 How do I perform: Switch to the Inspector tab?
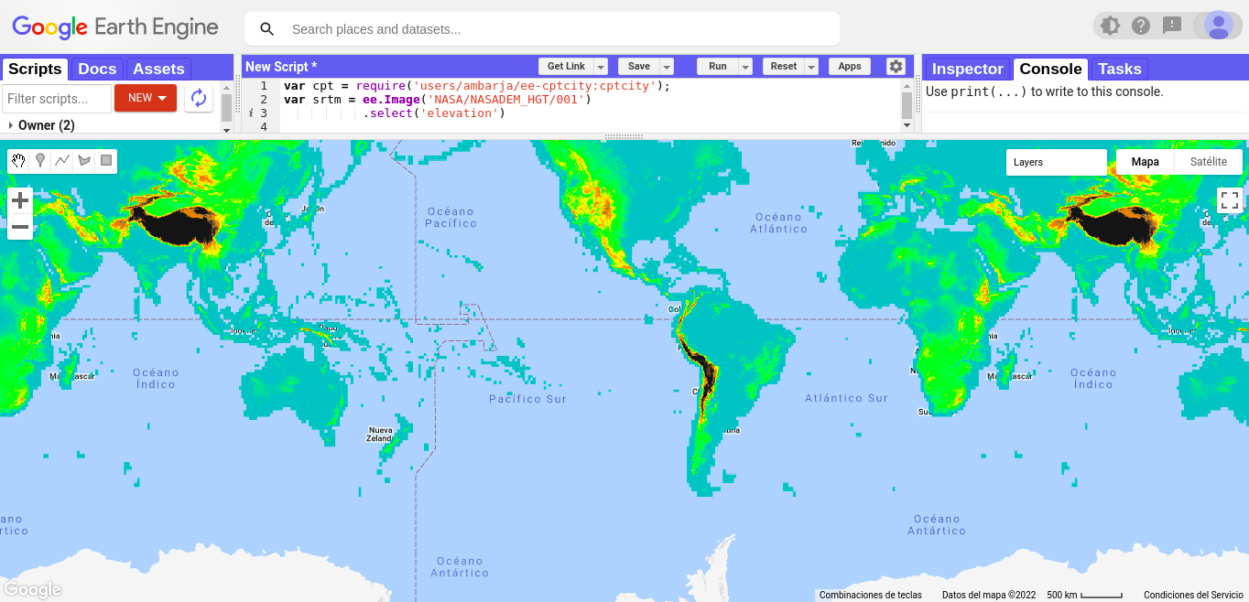(968, 69)
